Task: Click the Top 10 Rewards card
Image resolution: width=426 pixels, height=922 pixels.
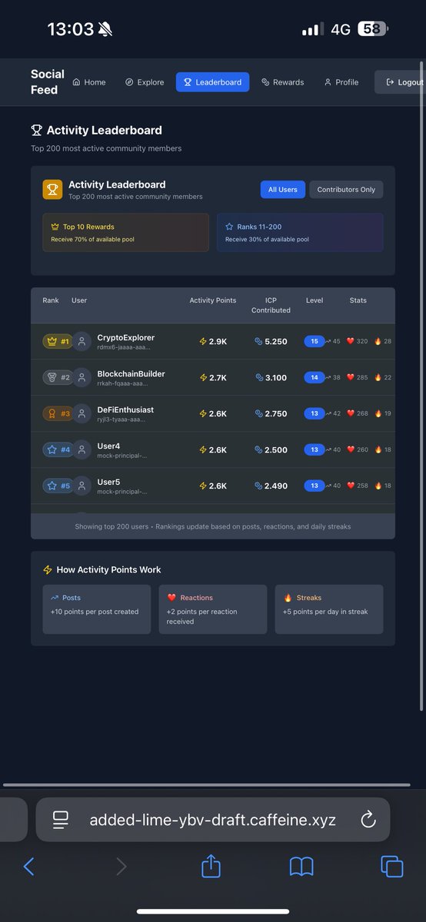Action: coord(125,233)
